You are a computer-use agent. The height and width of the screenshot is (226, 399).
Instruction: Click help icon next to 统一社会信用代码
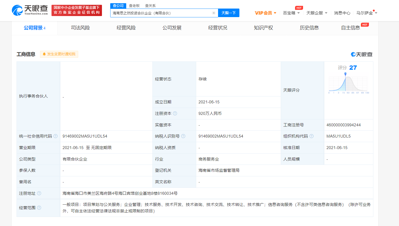[56, 136]
